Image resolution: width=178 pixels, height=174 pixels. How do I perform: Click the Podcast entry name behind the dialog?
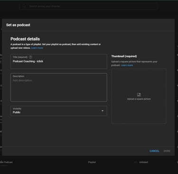click(x=6, y=162)
